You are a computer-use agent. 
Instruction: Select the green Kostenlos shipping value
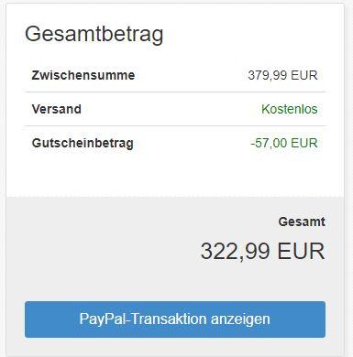[x=290, y=109]
